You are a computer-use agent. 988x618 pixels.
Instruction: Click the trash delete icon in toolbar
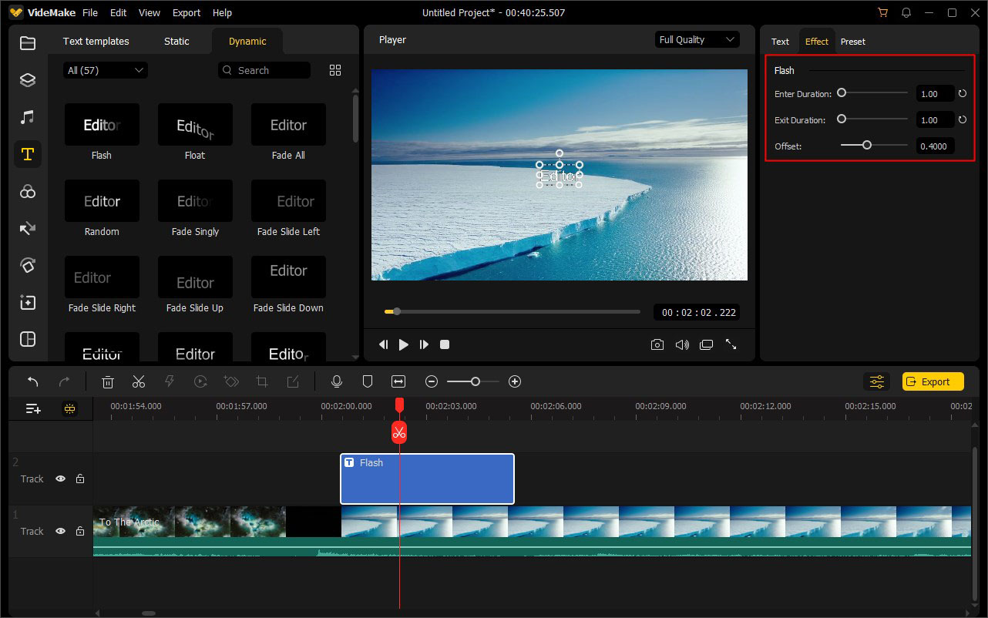pos(108,381)
